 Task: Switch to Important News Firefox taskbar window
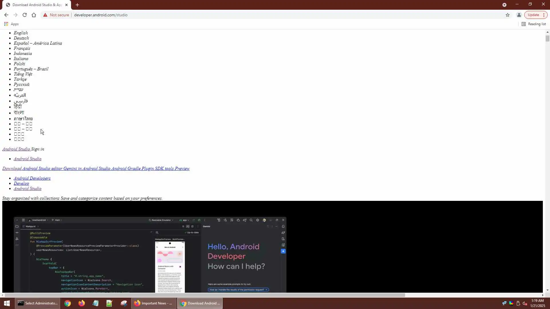click(154, 303)
